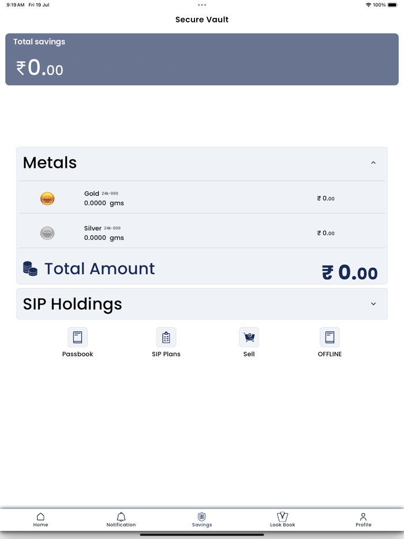Open the Gold 24k-999 holdings row
The height and width of the screenshot is (539, 404).
coord(202,198)
